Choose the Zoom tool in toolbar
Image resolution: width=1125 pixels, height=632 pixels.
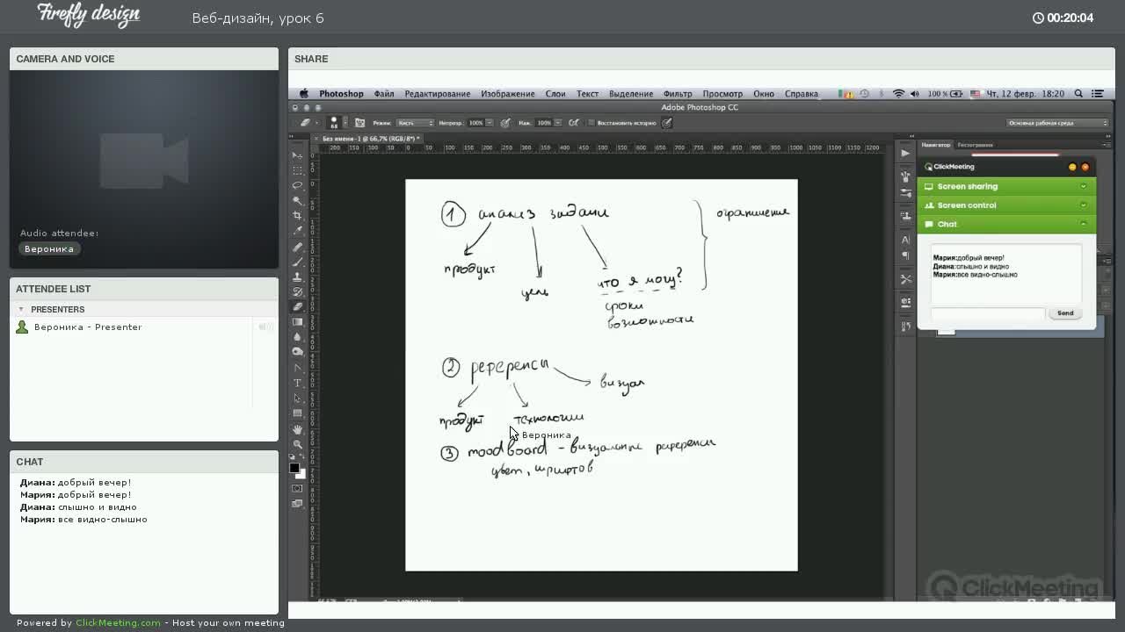[x=298, y=444]
